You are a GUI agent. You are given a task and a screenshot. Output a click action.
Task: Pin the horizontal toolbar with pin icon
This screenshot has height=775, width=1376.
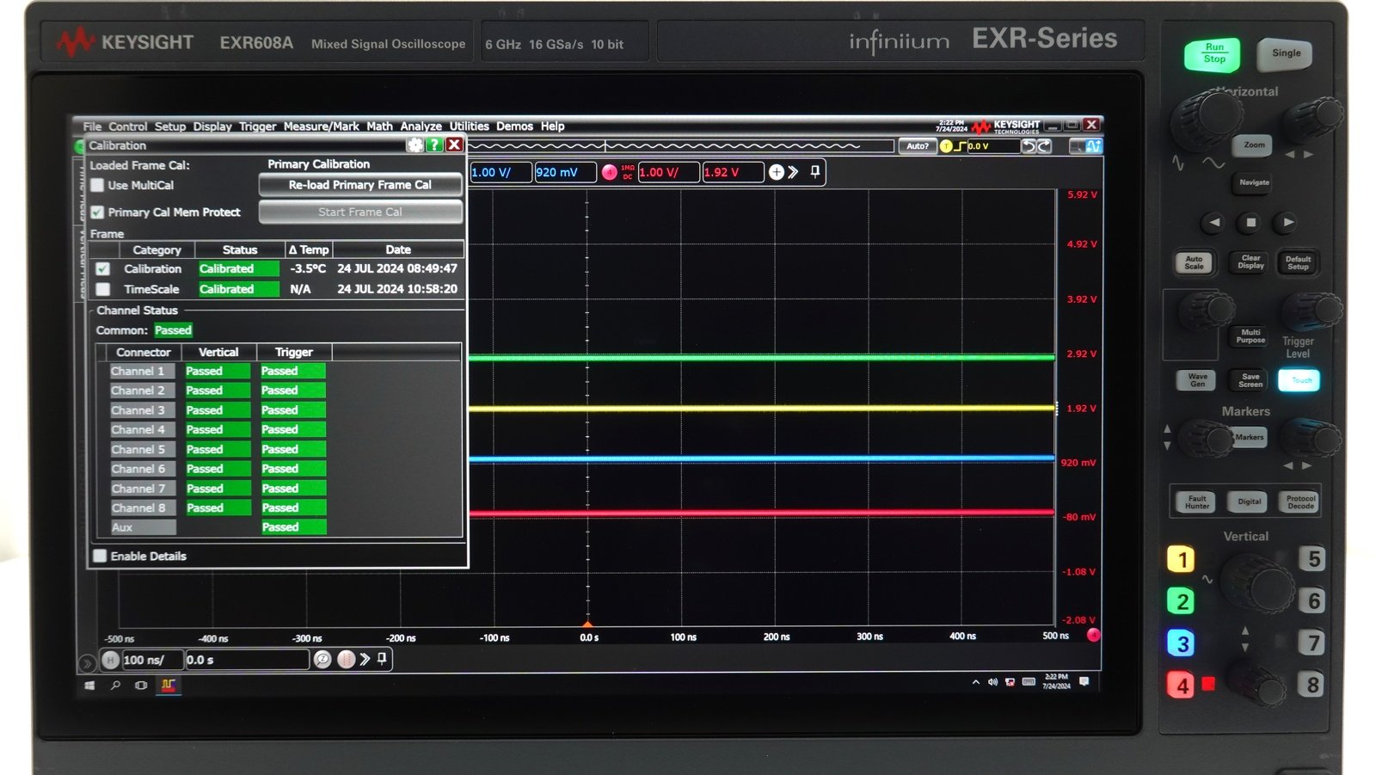tap(383, 659)
